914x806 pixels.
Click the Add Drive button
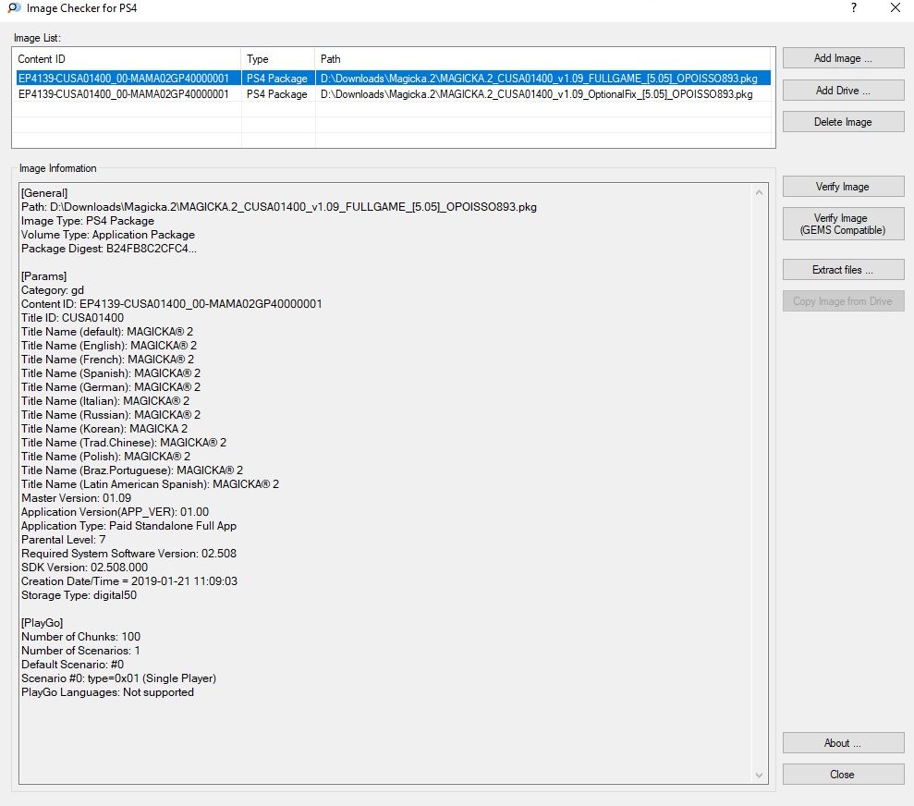point(843,91)
